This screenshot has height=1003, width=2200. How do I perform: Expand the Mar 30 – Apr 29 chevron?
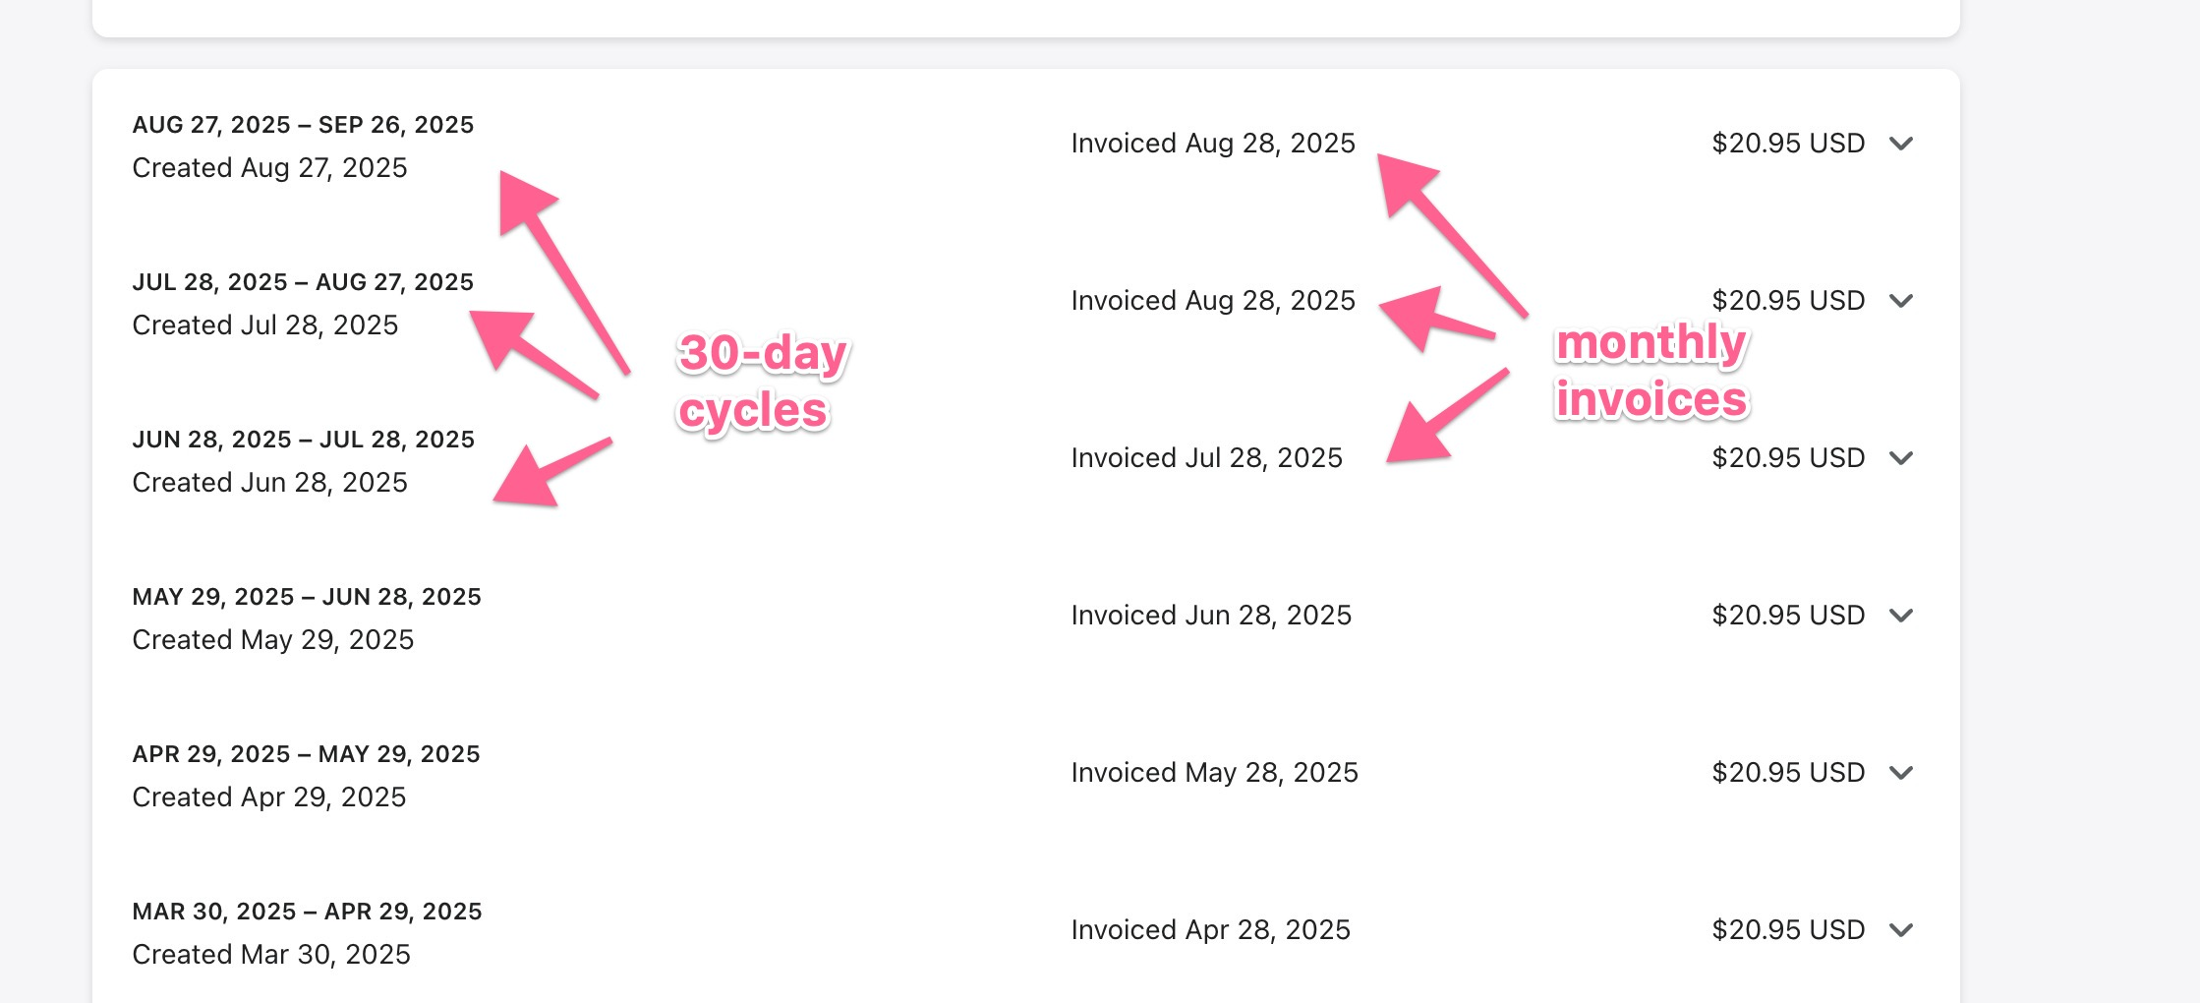tap(1901, 930)
